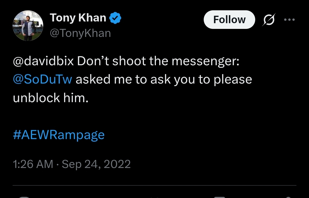Viewport: 309px width, 198px height.
Task: Tap the reply icon below the post
Action: (24, 197)
